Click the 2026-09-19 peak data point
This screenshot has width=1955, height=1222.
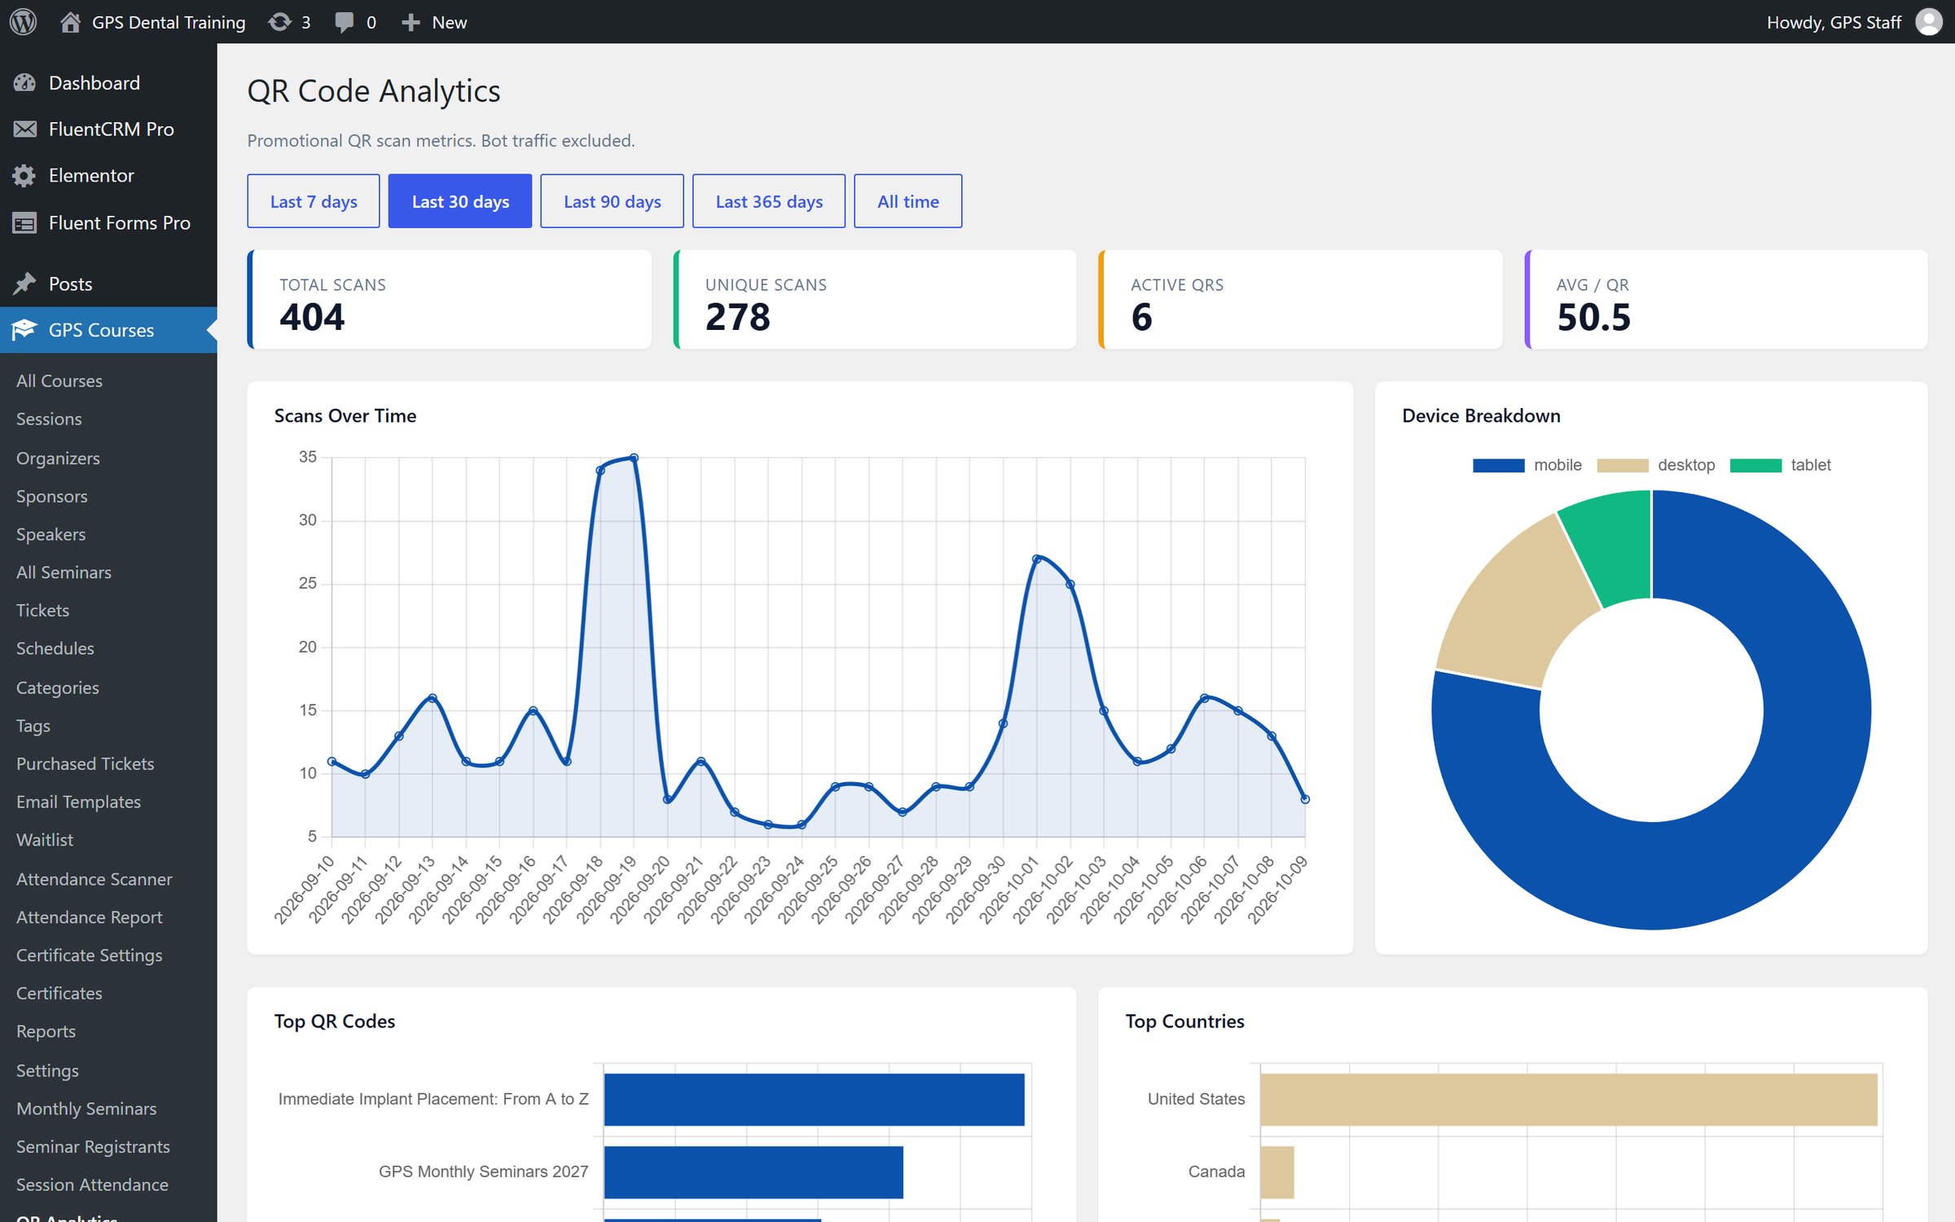634,458
